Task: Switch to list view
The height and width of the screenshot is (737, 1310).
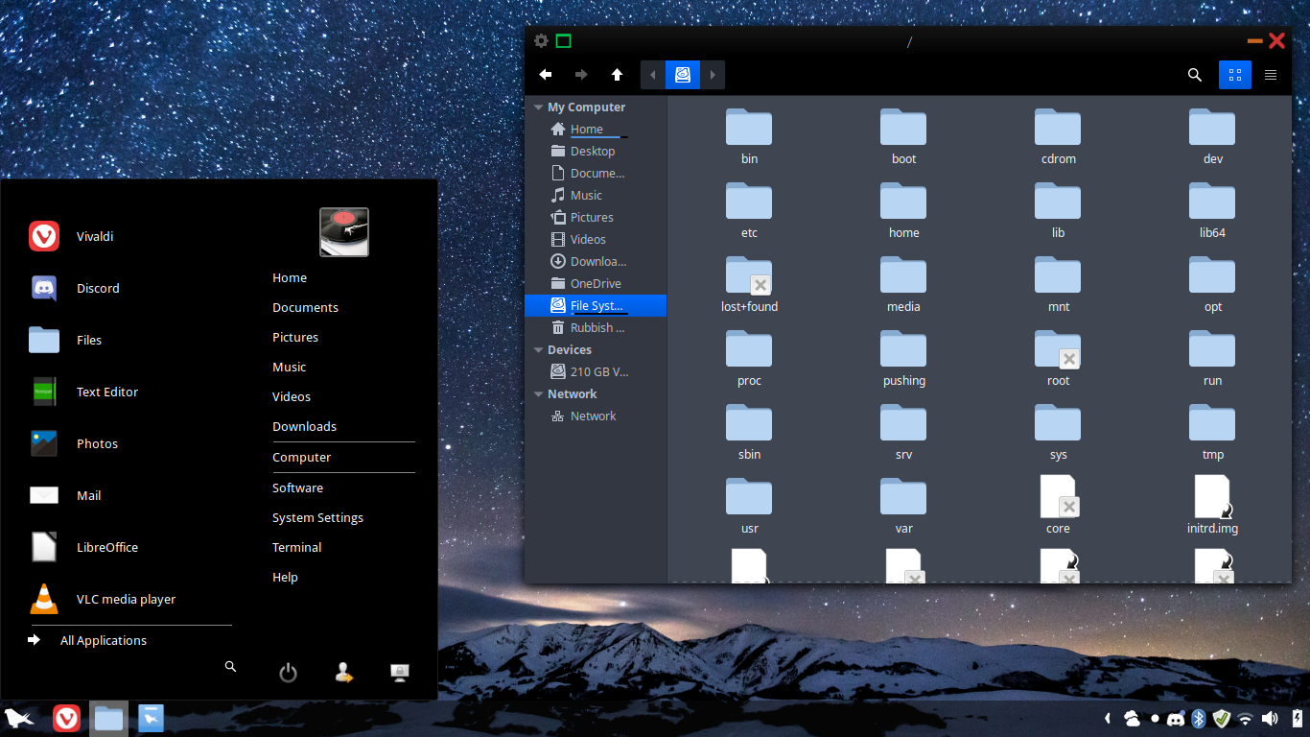Action: tap(1271, 75)
